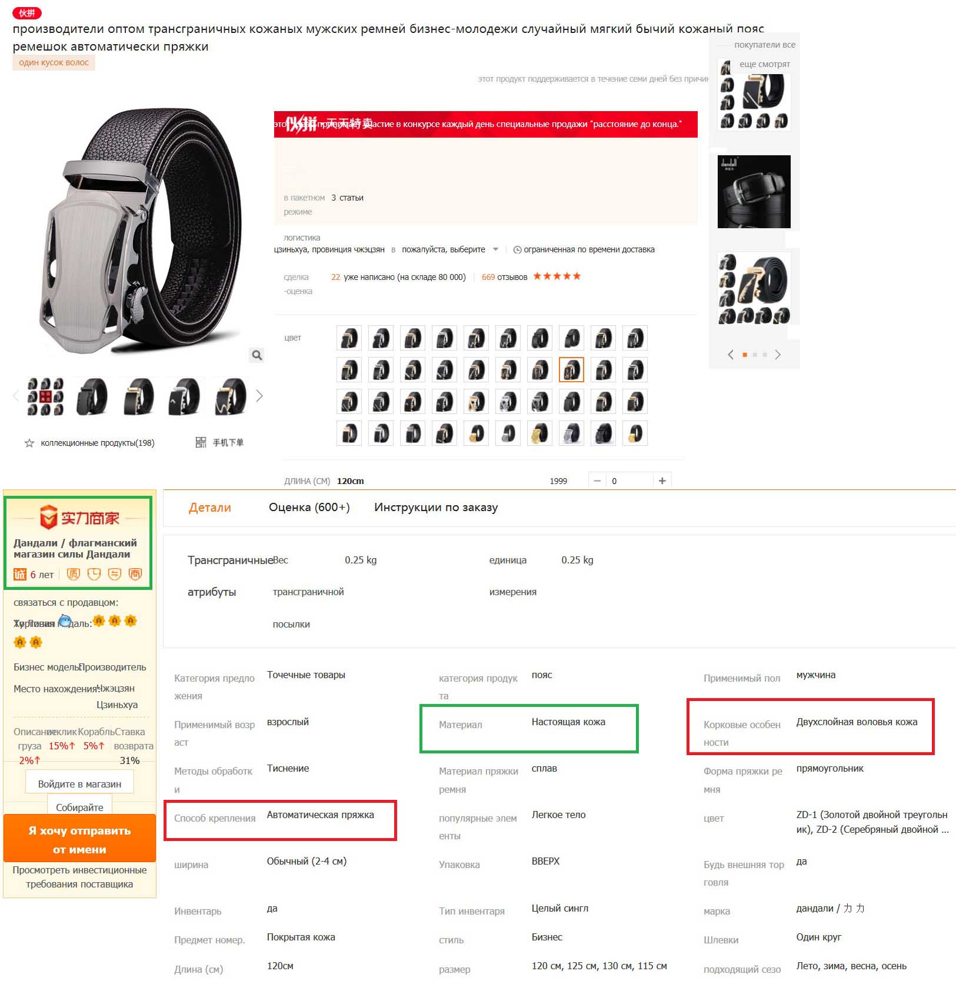Viewport: 956px width, 981px height.
Task: Click the star icon to collect product
Action: click(x=29, y=443)
